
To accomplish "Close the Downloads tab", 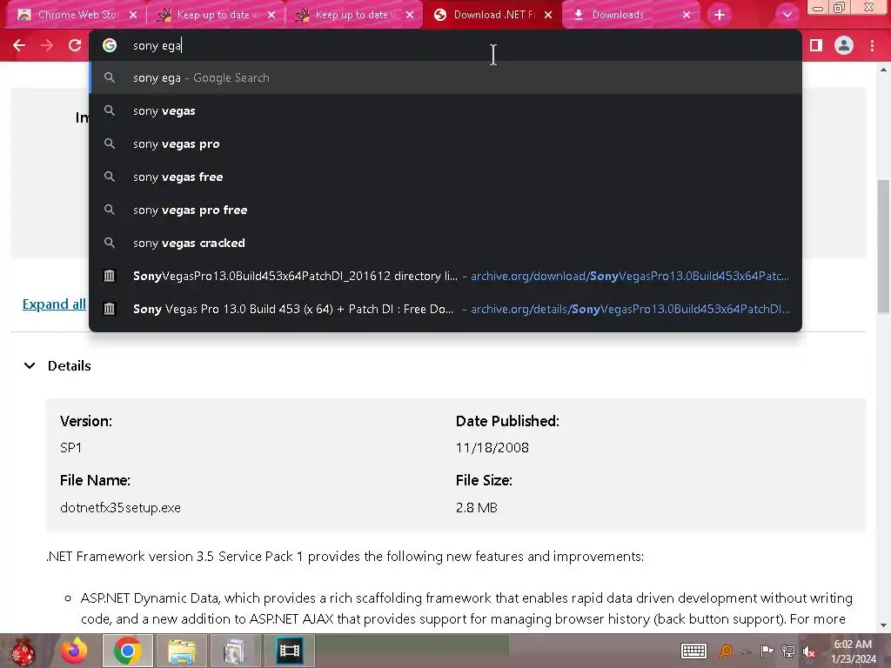I will pos(687,15).
